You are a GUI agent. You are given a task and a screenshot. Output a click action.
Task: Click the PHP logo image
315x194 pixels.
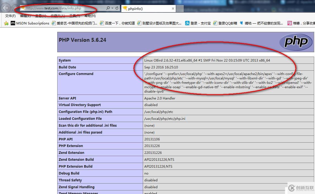click(x=296, y=42)
